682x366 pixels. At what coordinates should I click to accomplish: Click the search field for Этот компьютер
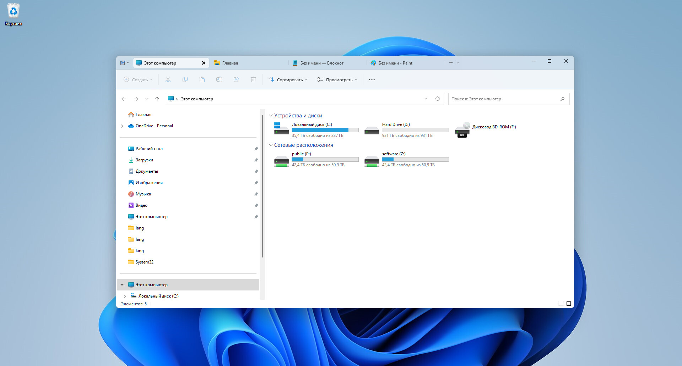(504, 99)
